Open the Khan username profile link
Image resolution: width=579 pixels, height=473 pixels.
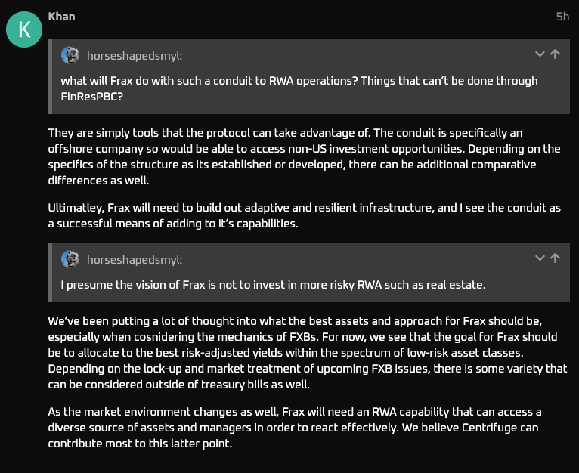pyautogui.click(x=61, y=16)
